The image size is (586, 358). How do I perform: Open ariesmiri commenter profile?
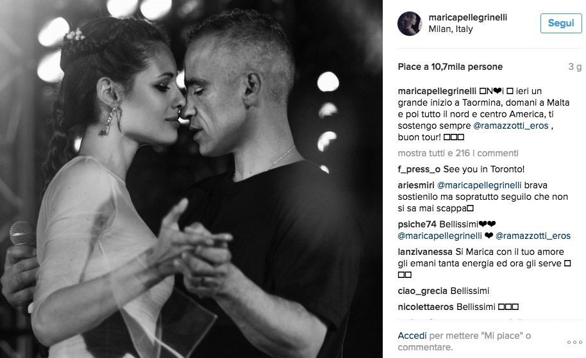[x=416, y=186]
